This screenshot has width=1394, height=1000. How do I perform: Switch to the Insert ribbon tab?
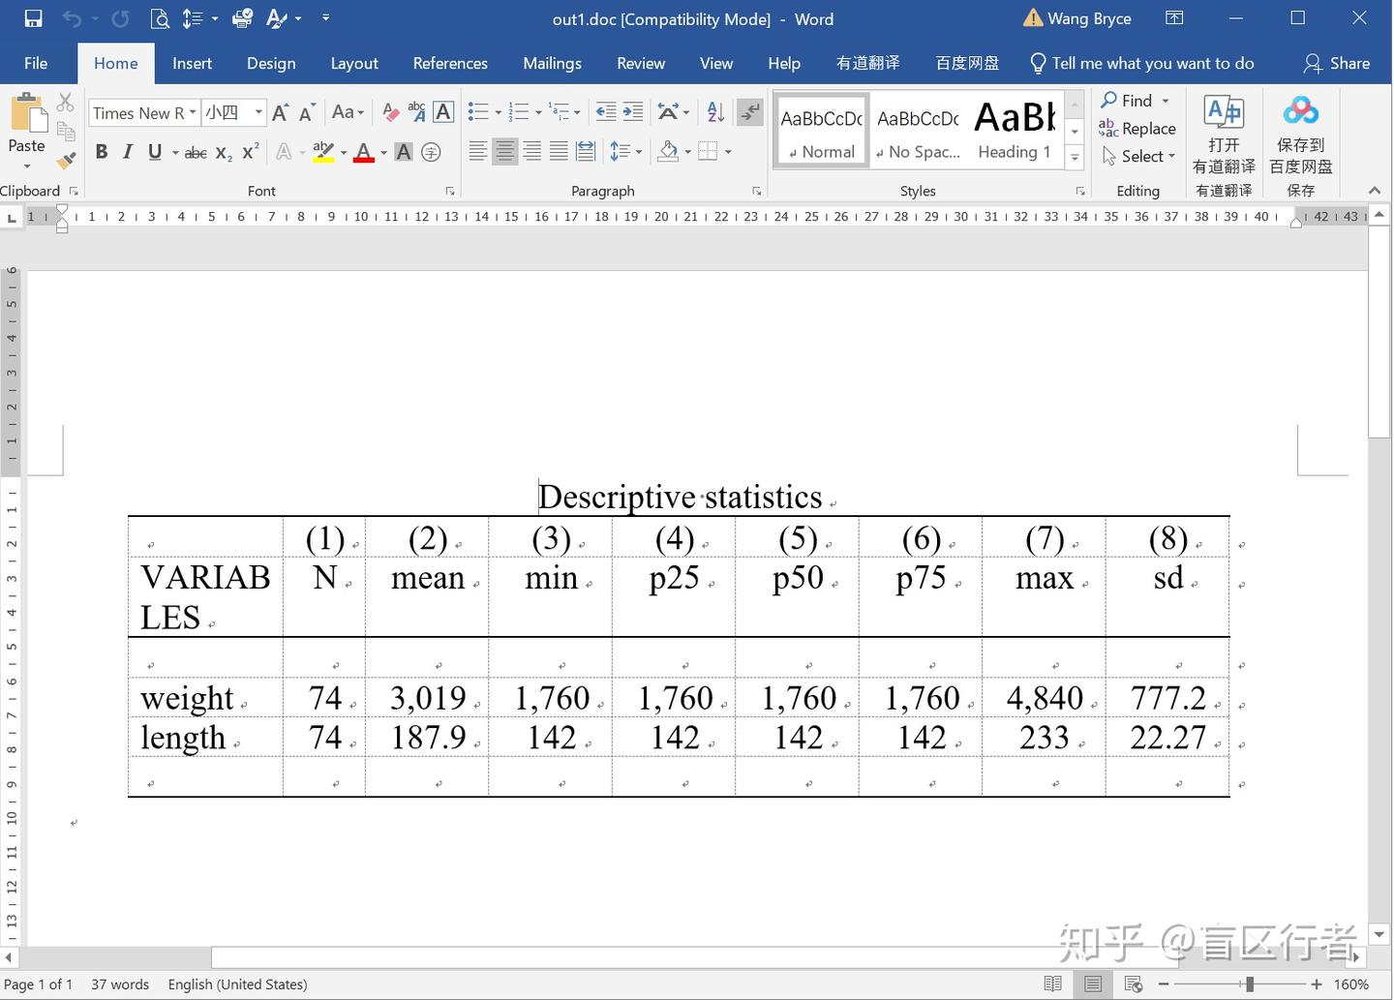coord(192,63)
